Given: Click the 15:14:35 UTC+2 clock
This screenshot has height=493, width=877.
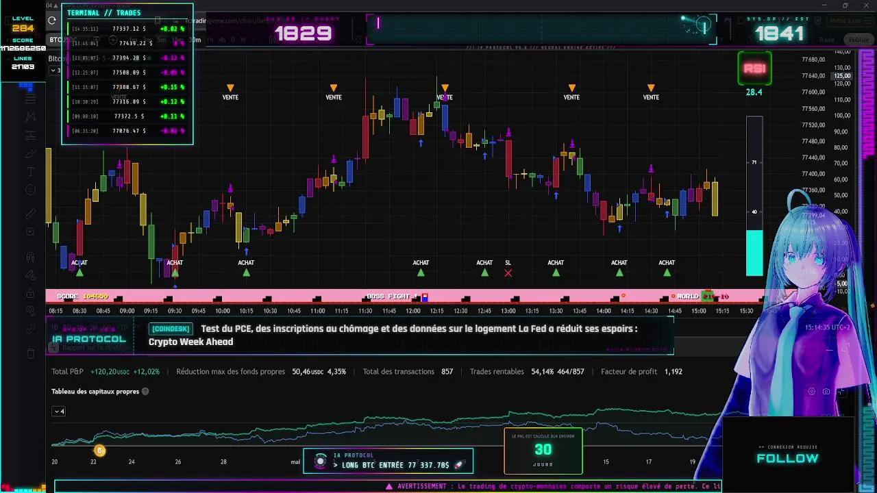Looking at the screenshot, I should coord(828,327).
